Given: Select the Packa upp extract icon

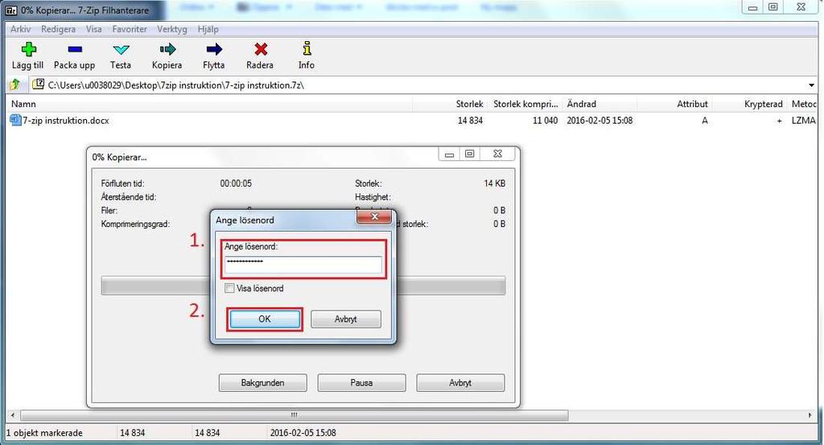Looking at the screenshot, I should pyautogui.click(x=75, y=49).
